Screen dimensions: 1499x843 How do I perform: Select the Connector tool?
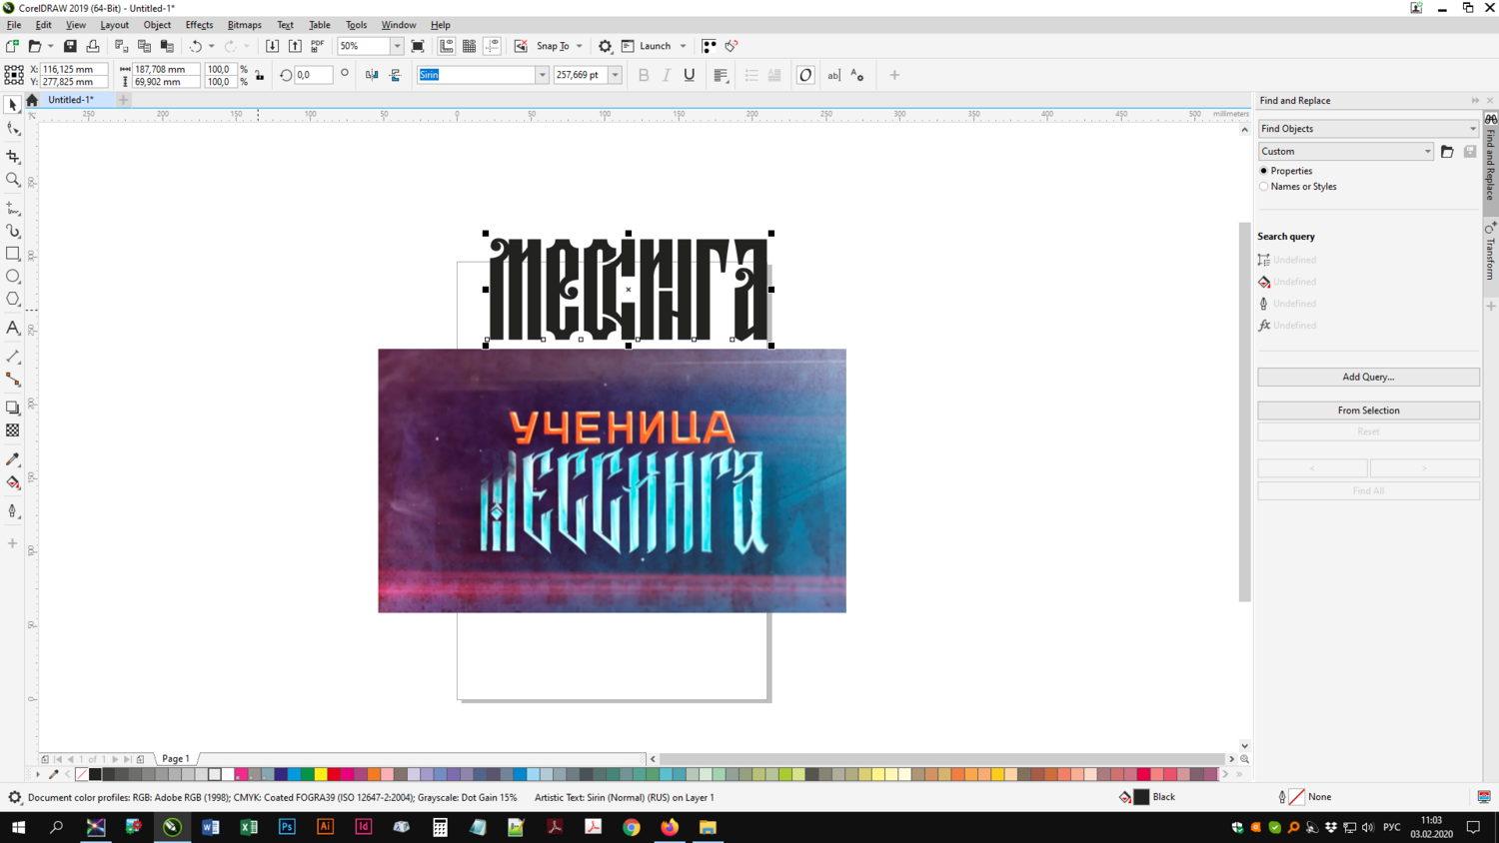point(13,380)
